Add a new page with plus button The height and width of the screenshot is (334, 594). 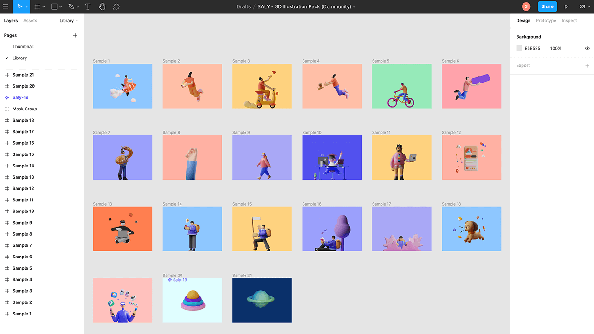[x=75, y=35]
